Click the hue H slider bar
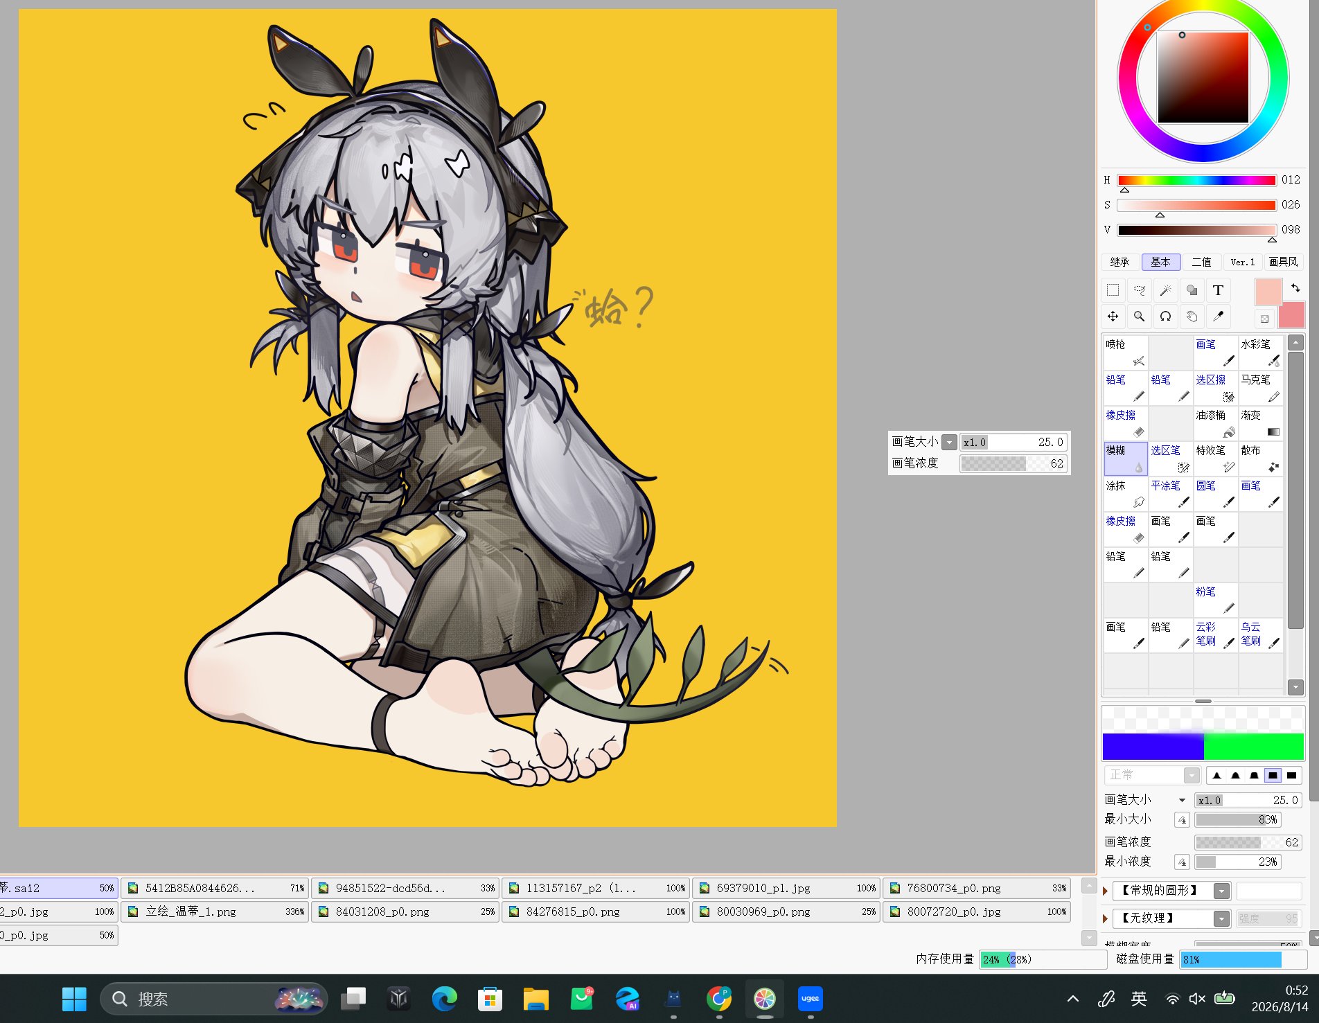Screen dimensions: 1319x1023 pyautogui.click(x=1196, y=180)
